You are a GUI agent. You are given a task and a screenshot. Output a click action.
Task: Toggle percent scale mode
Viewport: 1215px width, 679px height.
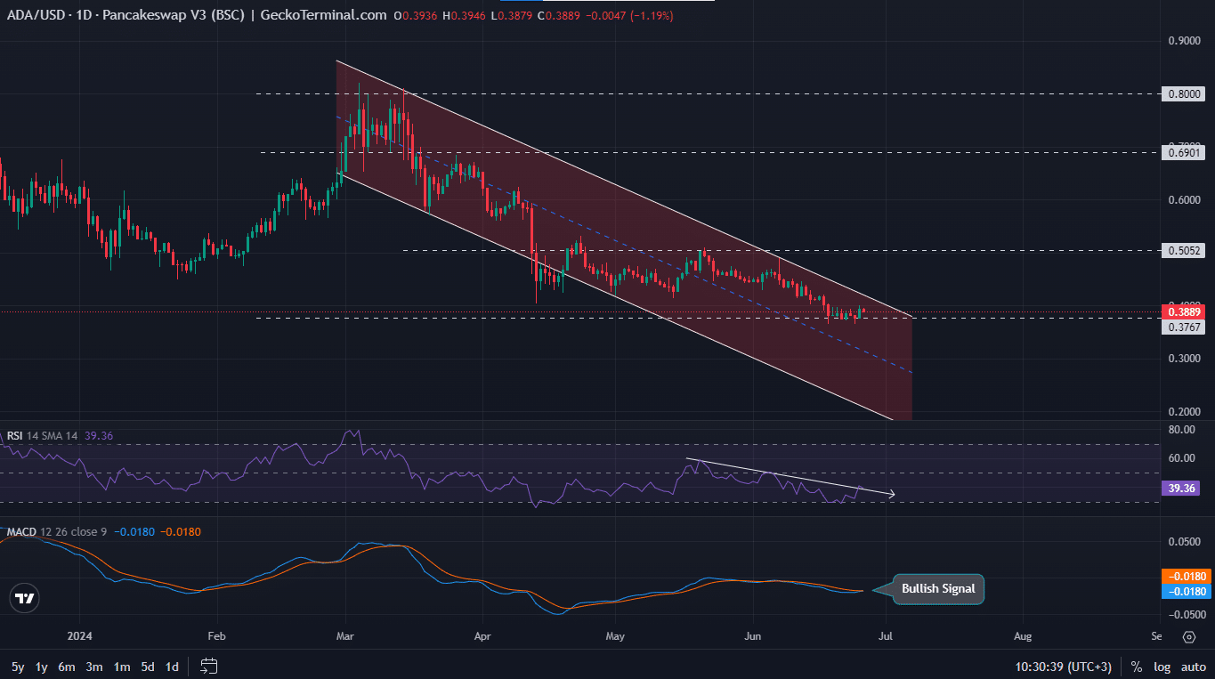1137,667
